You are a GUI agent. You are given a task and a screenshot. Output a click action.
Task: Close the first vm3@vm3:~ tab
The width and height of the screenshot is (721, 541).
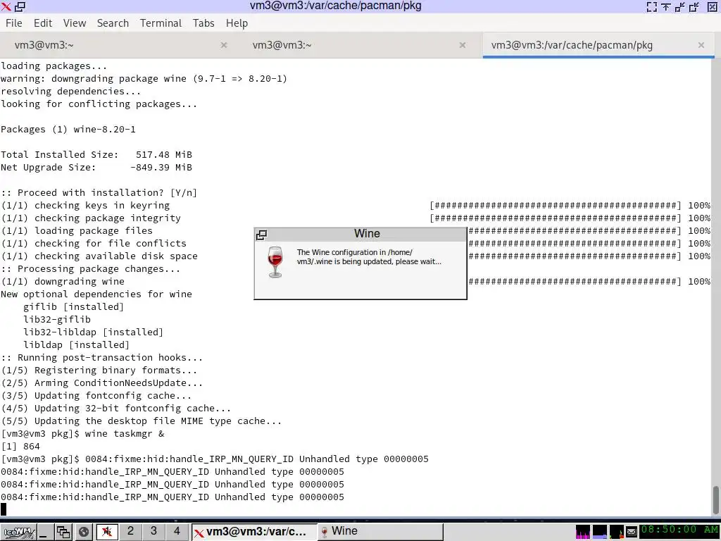tap(224, 45)
